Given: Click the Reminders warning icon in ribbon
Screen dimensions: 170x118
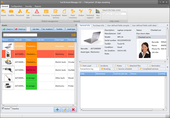Looking at the screenshot, I should click(x=37, y=13).
